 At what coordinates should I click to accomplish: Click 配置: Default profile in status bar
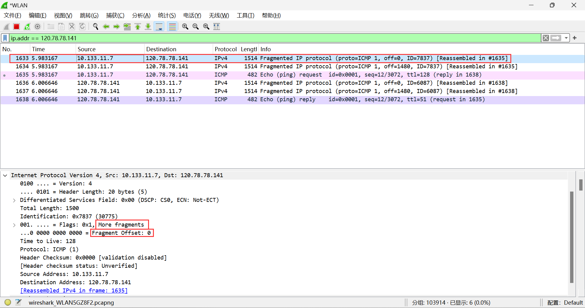(x=565, y=303)
